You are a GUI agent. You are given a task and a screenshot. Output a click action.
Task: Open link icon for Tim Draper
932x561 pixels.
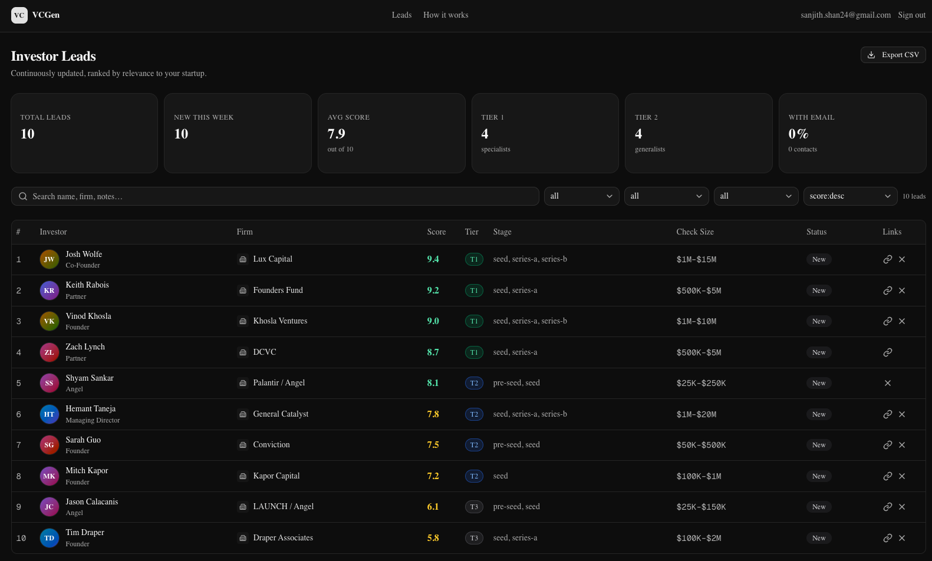(x=887, y=538)
